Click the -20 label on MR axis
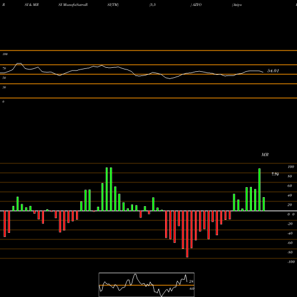Viewport: 297px width, 297px height. 290,224
